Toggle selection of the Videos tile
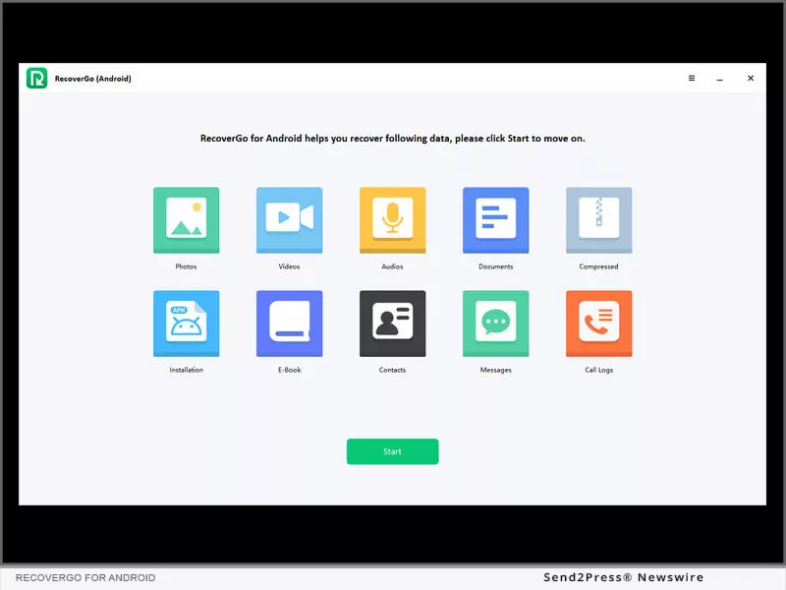 click(x=290, y=220)
